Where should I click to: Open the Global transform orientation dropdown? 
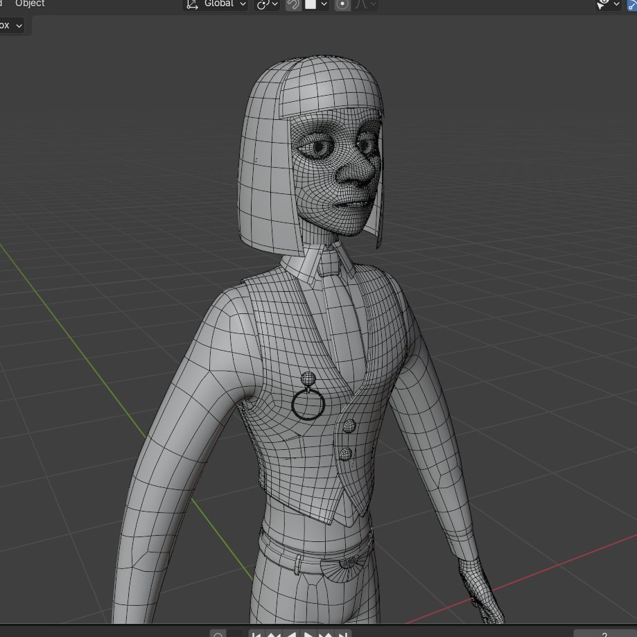[216, 4]
